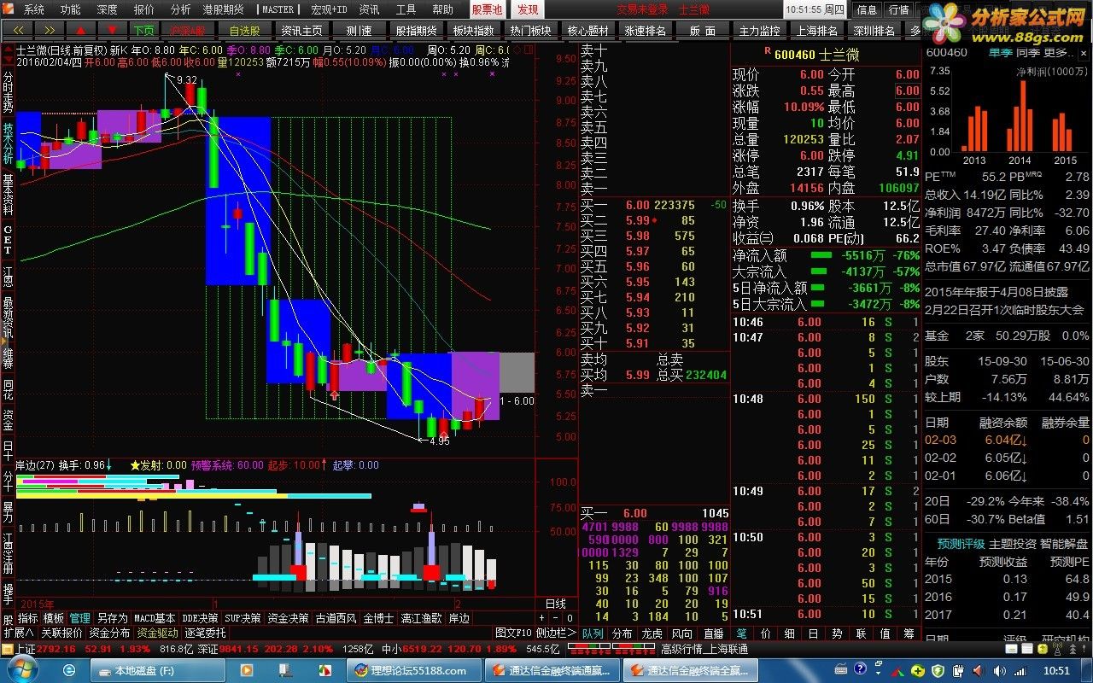Click the 涨速排名 toolbar button
1093x683 pixels.
coord(645,30)
